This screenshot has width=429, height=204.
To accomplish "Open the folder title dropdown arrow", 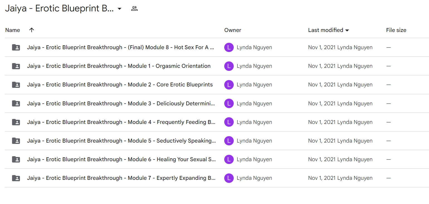I will click(x=120, y=9).
